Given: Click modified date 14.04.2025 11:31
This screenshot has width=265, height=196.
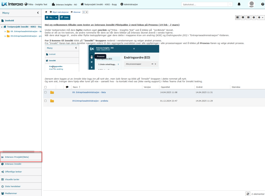Looking at the screenshot, I should [204, 92].
